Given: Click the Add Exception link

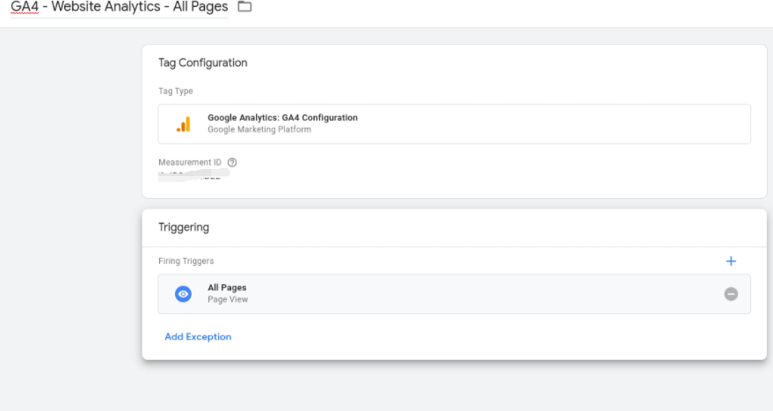Looking at the screenshot, I should pyautogui.click(x=198, y=336).
